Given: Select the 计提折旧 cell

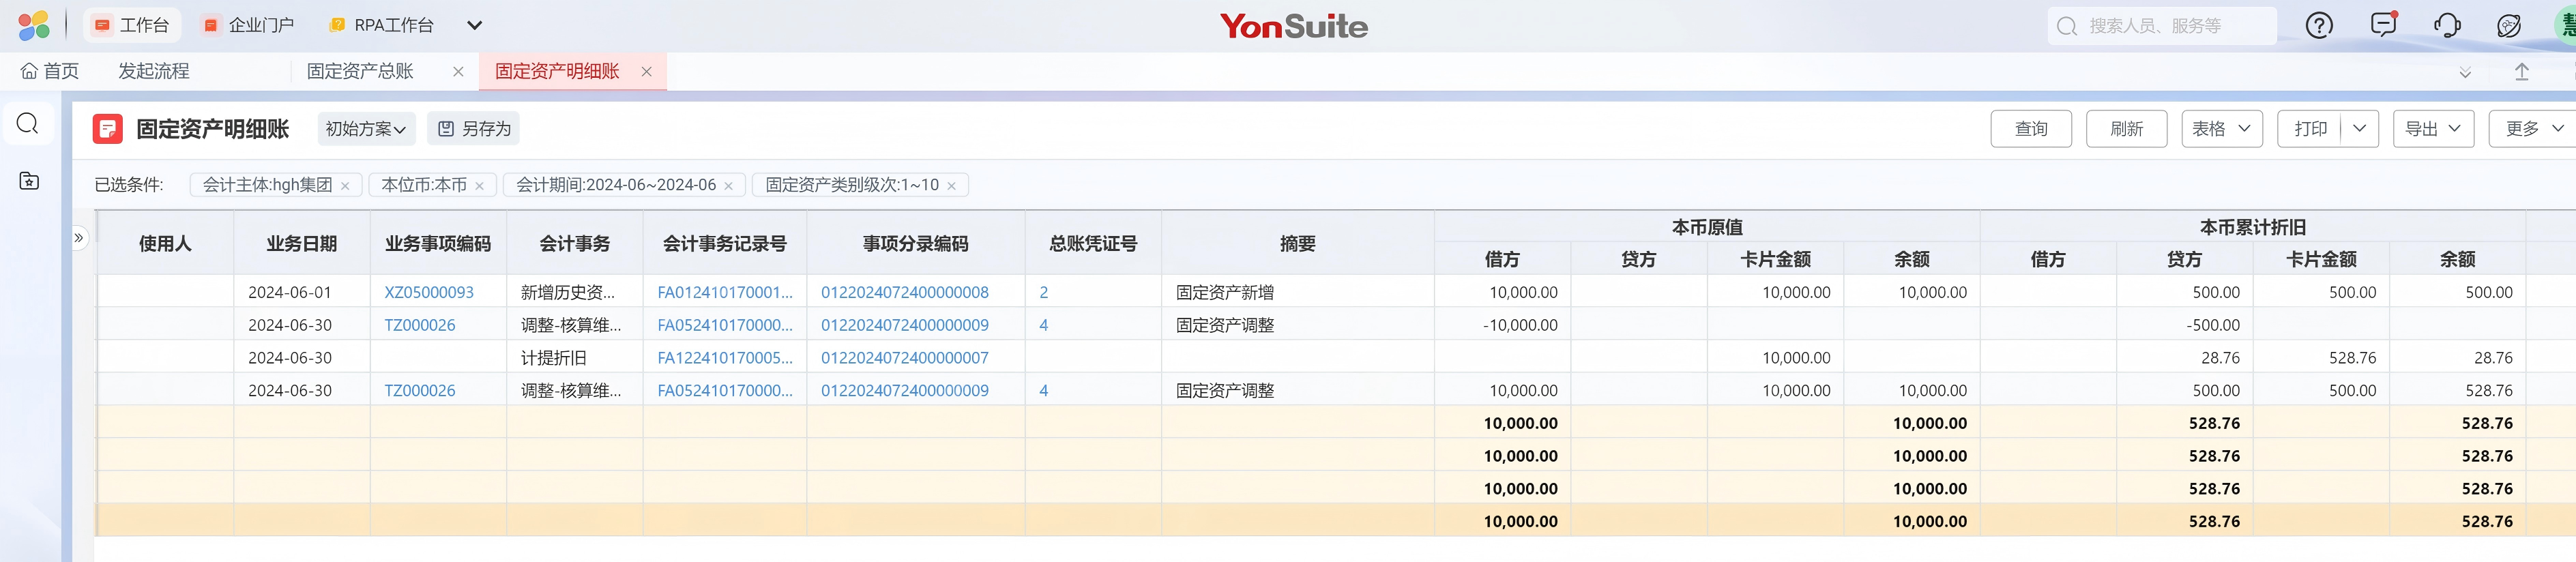Looking at the screenshot, I should point(574,358).
